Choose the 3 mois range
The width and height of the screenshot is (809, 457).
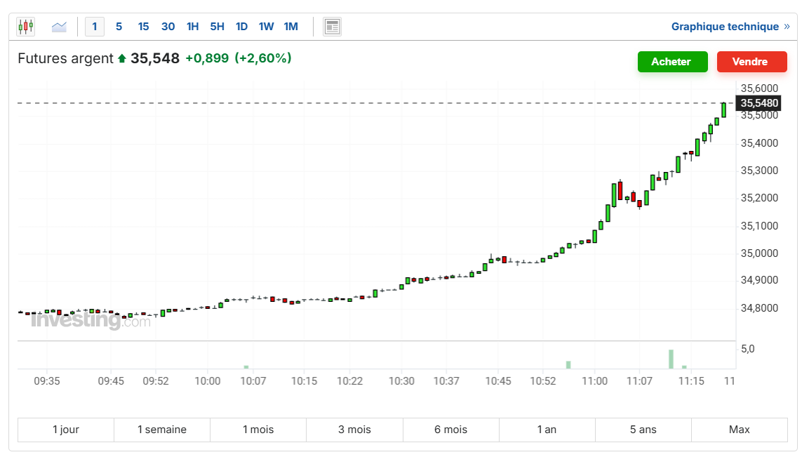[354, 430]
